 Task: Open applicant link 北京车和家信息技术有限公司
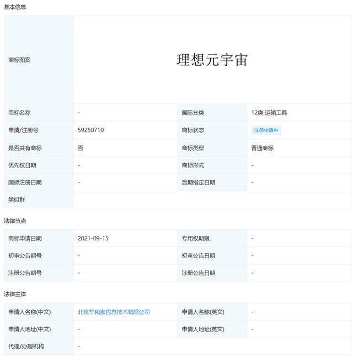[114, 312]
